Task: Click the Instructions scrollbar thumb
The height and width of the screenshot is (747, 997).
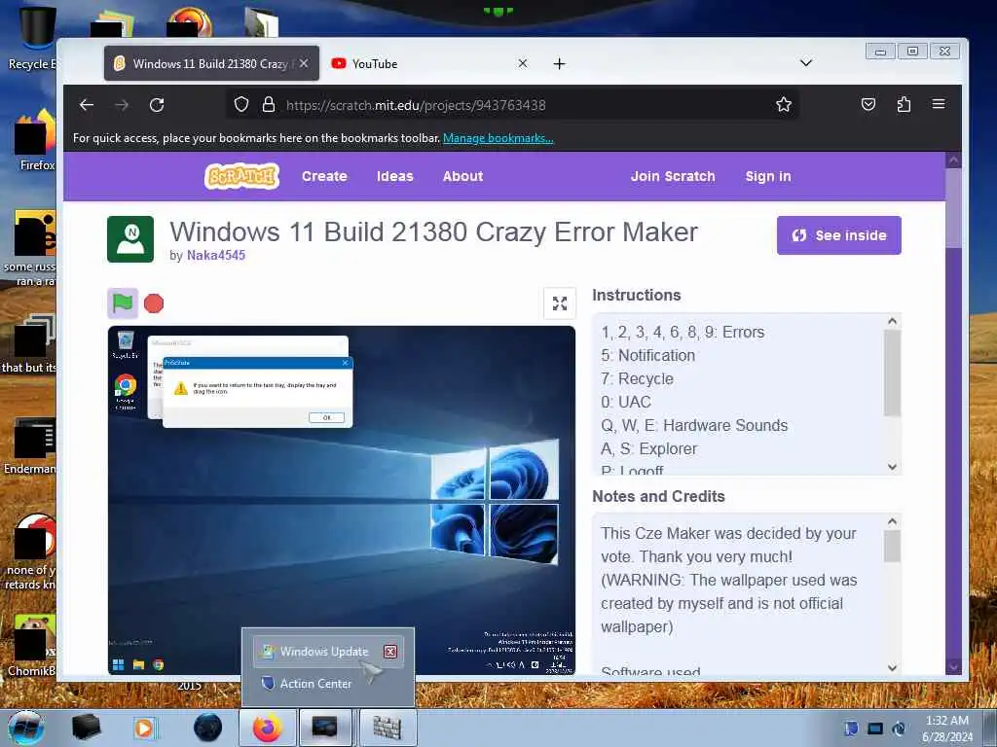Action: click(892, 373)
